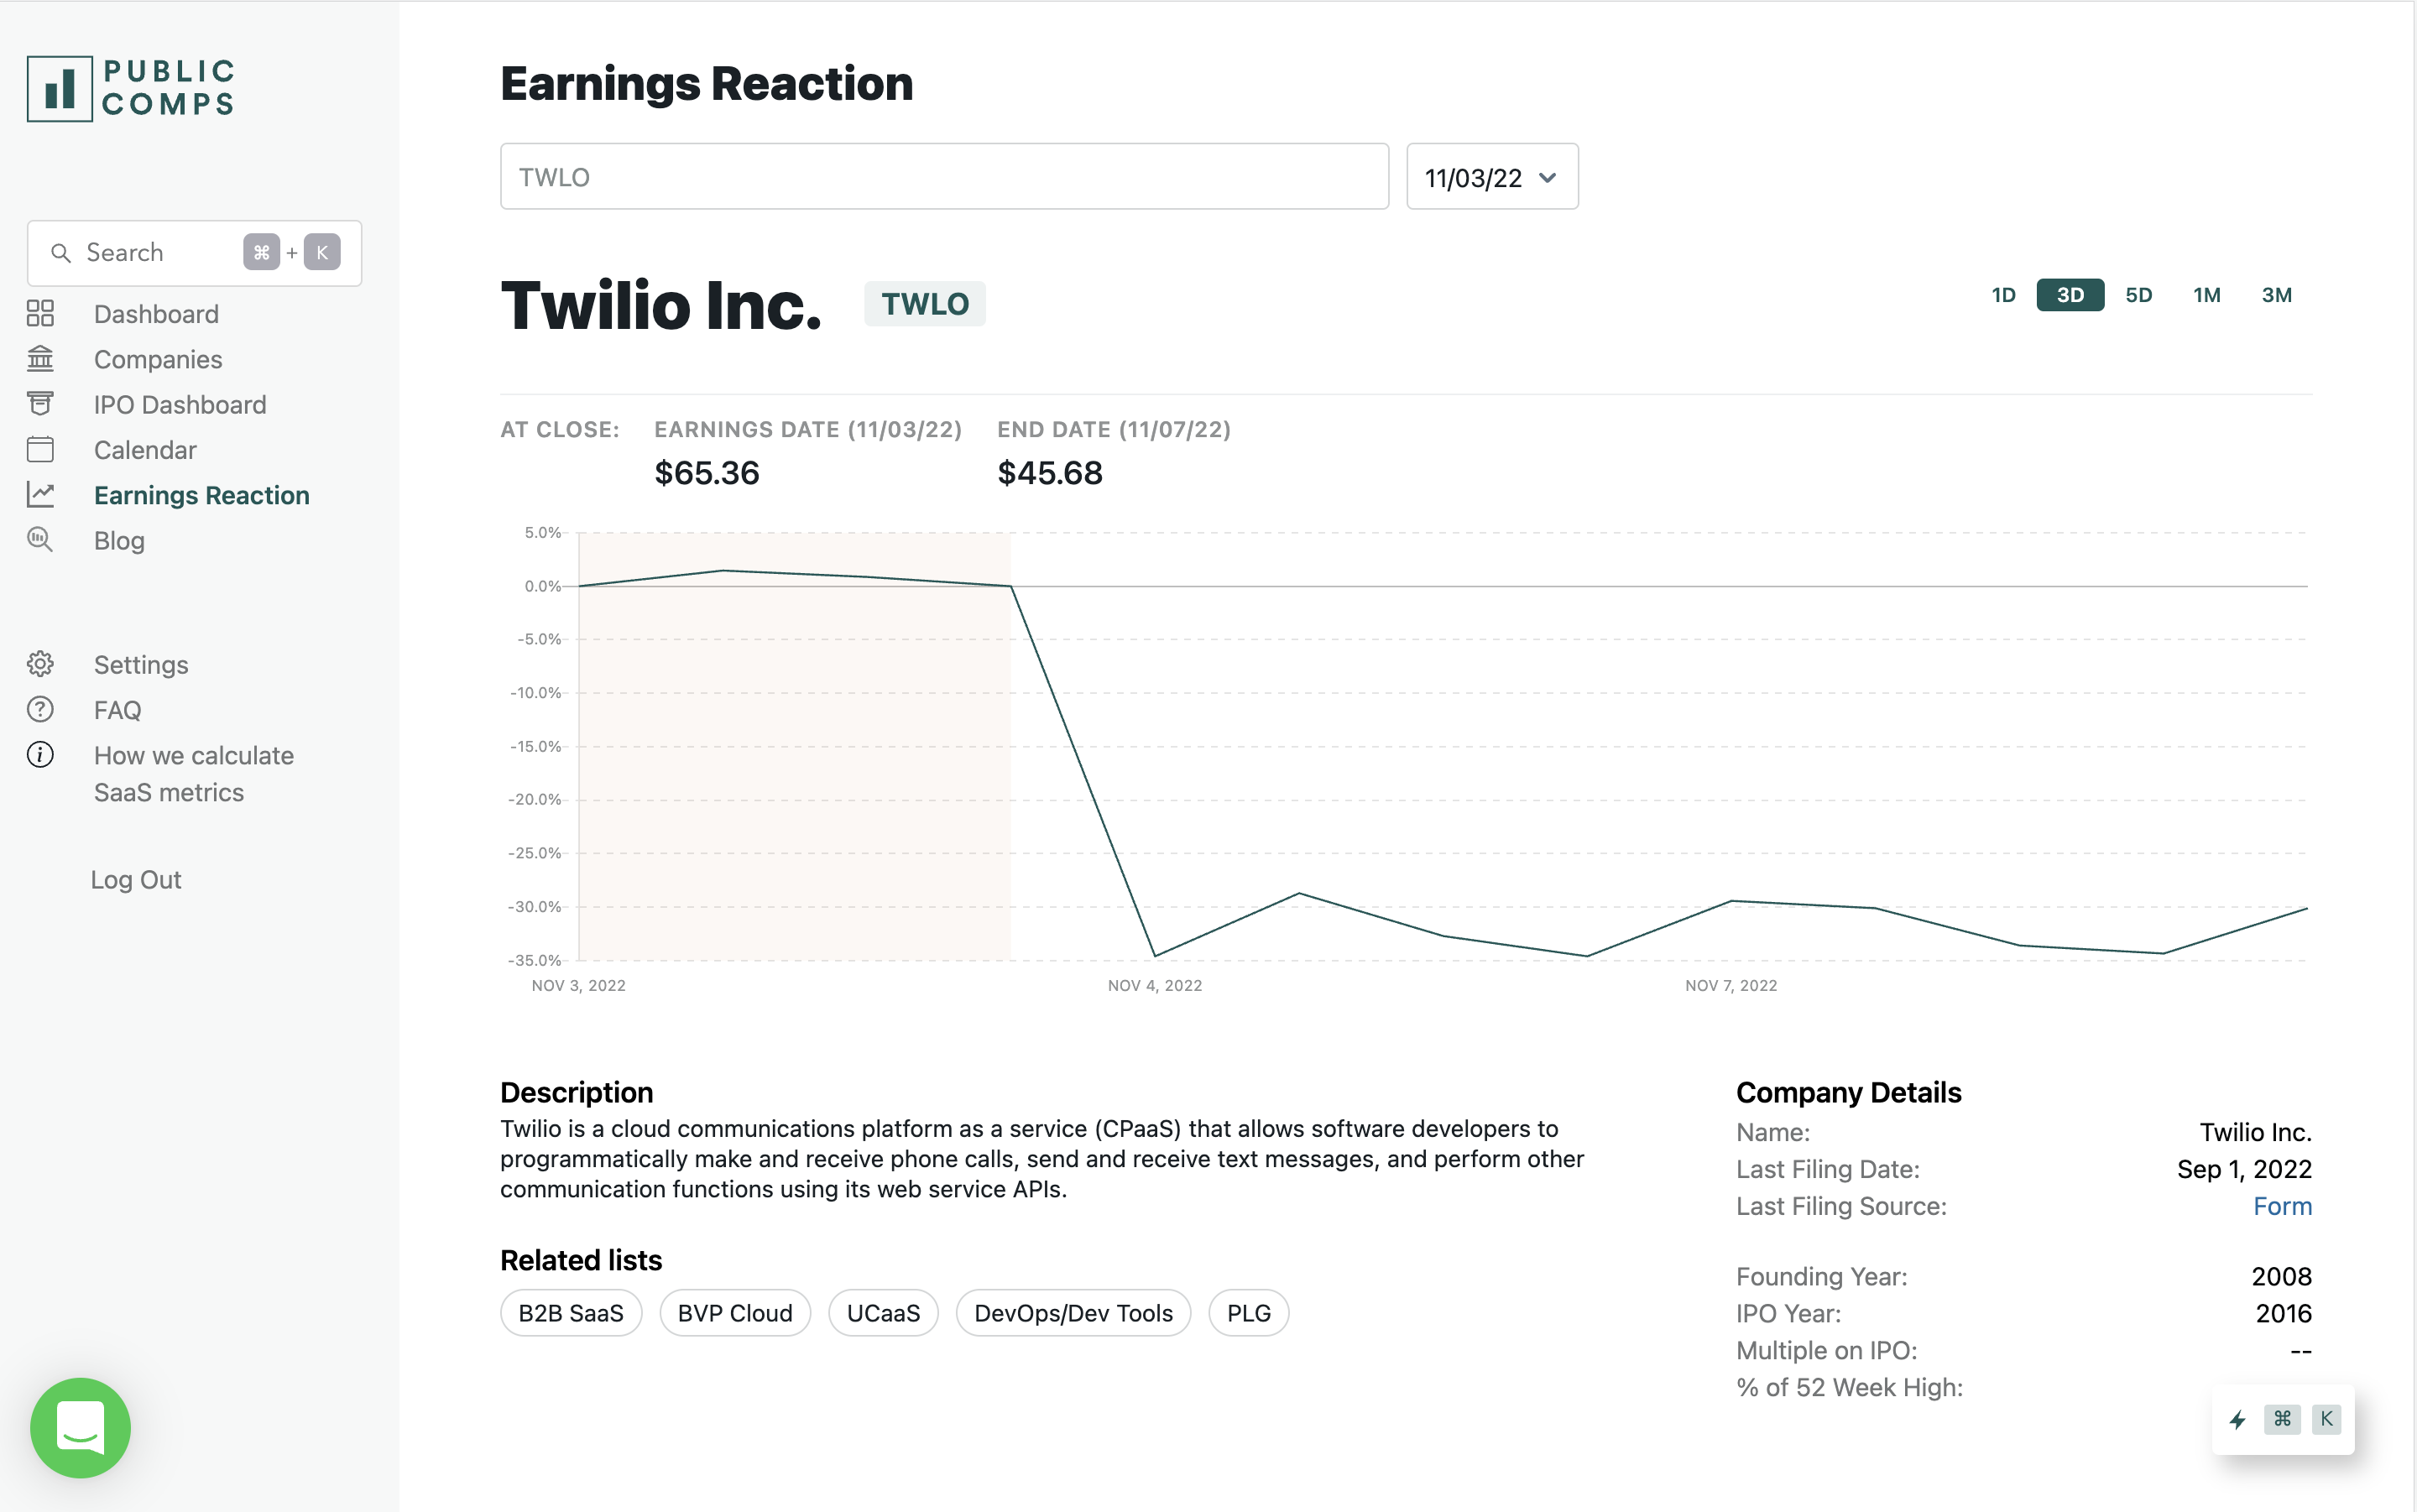The image size is (2417, 1512).
Task: Open the Earnings Reaction sidebar page
Action: (x=201, y=495)
